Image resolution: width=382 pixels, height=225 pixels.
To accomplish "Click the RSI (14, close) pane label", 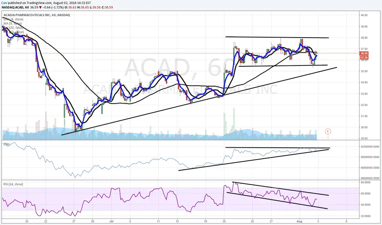I will click(x=14, y=184).
